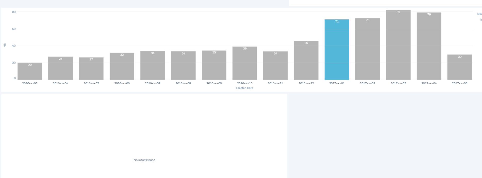The width and height of the screenshot is (482, 178).
Task: Click the 2016~~10 axis label
Action: pyautogui.click(x=245, y=83)
